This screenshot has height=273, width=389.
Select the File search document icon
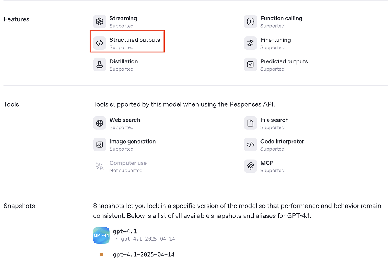coord(250,123)
